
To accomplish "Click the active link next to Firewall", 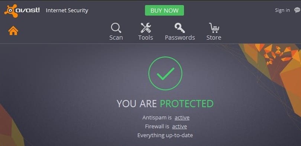I will [x=179, y=126].
